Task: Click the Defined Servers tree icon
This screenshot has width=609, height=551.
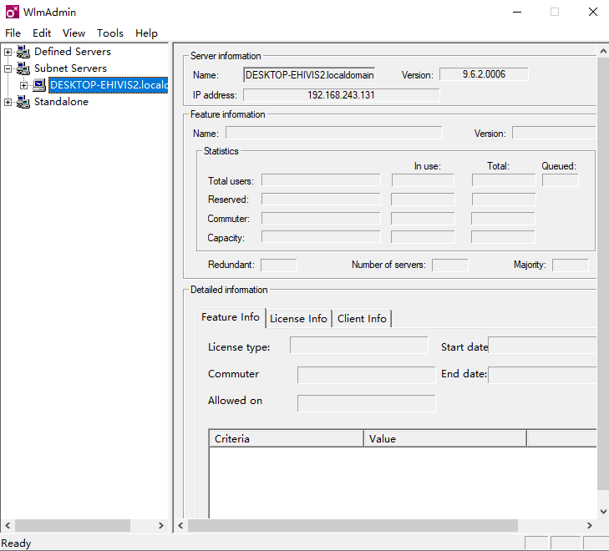Action: click(23, 52)
